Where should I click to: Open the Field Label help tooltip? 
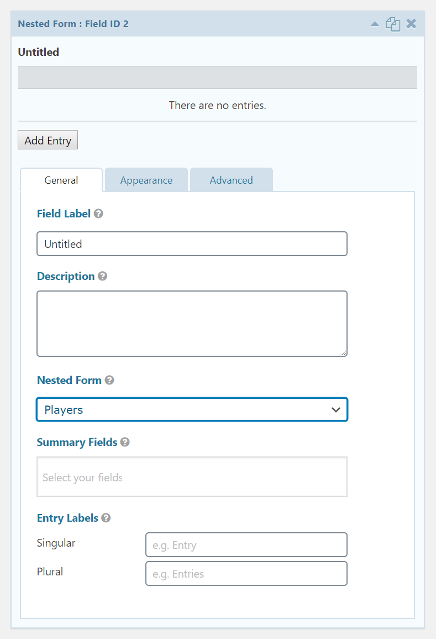(98, 213)
